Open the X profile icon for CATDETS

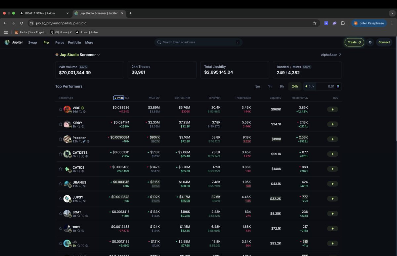pos(82,156)
